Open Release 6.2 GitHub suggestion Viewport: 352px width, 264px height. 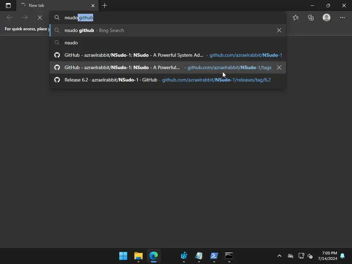click(168, 80)
